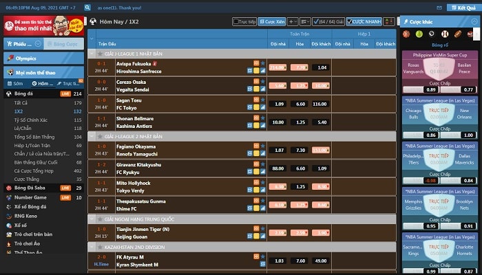Click the search magnifier icon in top bar
The image size is (482, 275).
point(87,8)
